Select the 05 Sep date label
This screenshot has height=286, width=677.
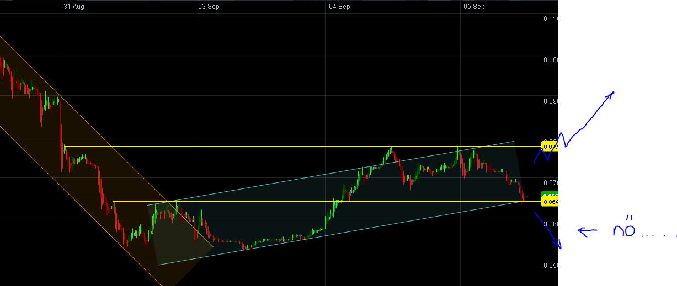pyautogui.click(x=475, y=7)
